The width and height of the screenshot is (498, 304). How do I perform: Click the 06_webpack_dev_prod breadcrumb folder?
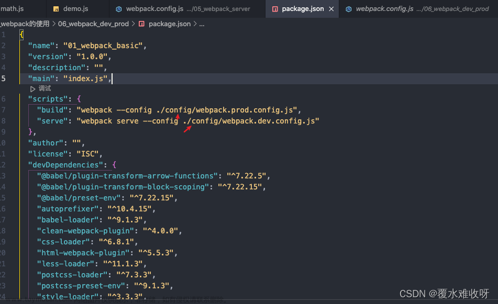pyautogui.click(x=93, y=24)
